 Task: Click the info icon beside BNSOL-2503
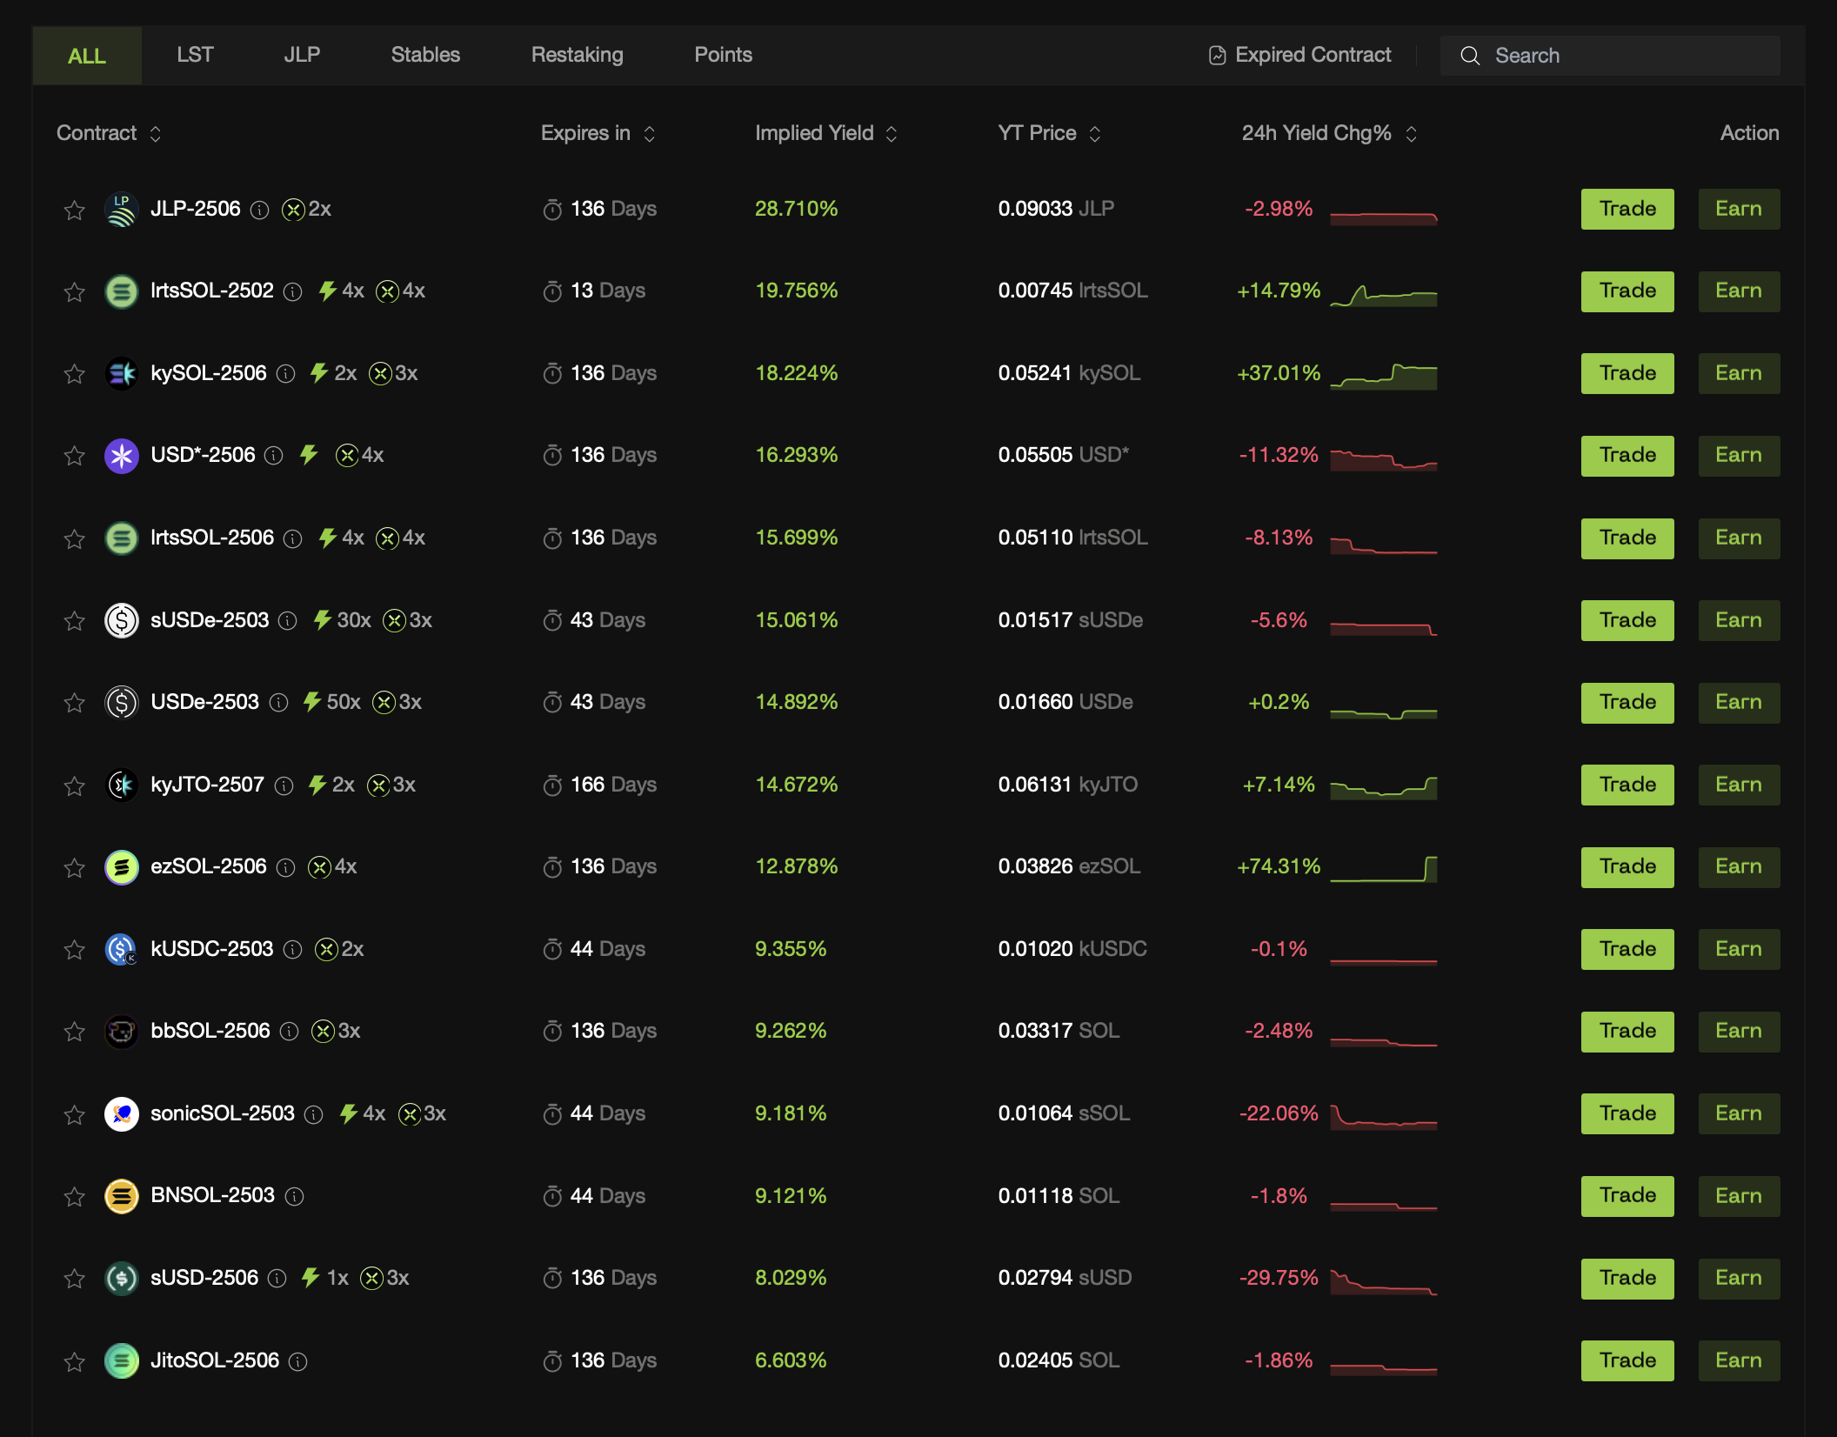tap(295, 1197)
